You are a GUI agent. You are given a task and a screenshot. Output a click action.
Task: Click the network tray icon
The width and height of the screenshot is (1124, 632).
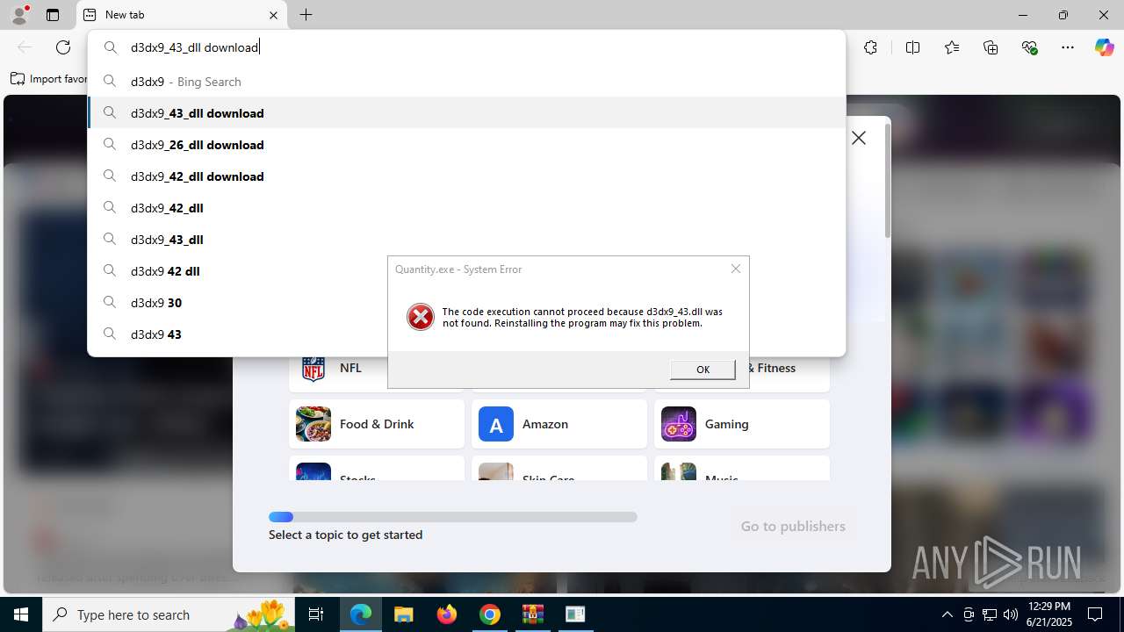[x=989, y=614]
